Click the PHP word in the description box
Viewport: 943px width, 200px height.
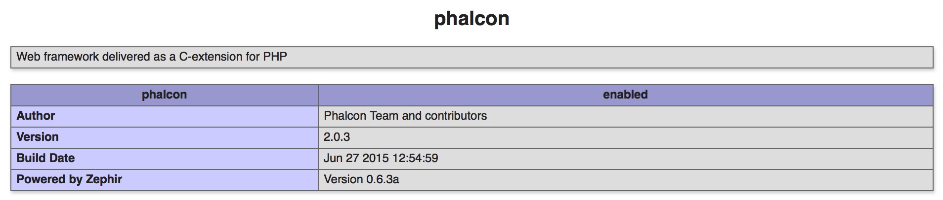coord(275,57)
